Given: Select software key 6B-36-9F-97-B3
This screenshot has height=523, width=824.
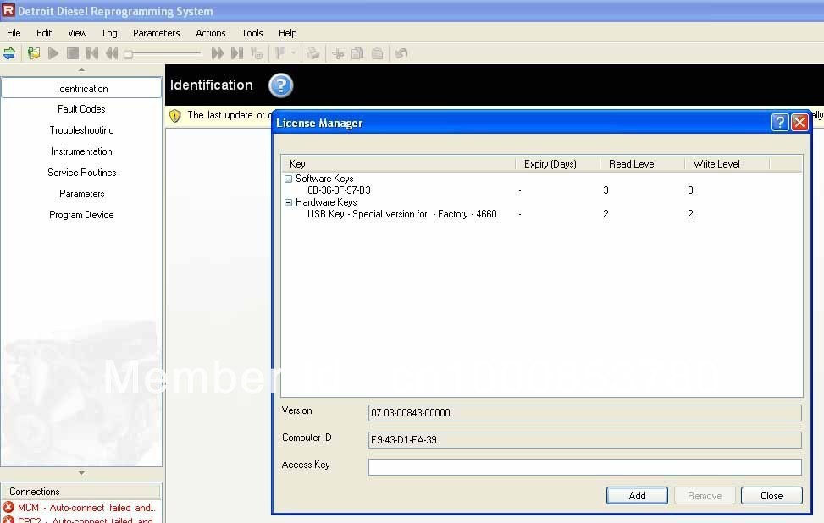Looking at the screenshot, I should 339,190.
